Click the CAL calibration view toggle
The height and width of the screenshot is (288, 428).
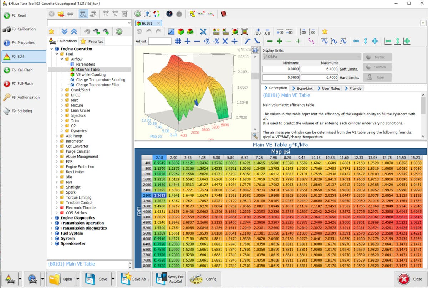point(83,14)
